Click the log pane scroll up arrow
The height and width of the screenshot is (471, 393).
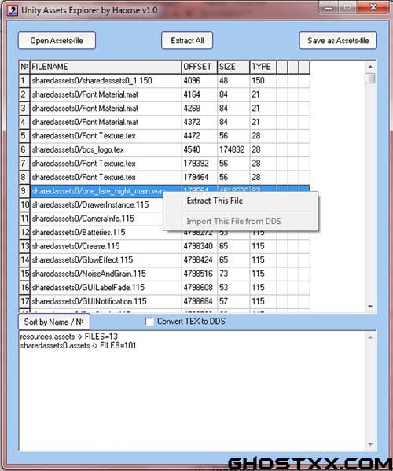click(370, 337)
